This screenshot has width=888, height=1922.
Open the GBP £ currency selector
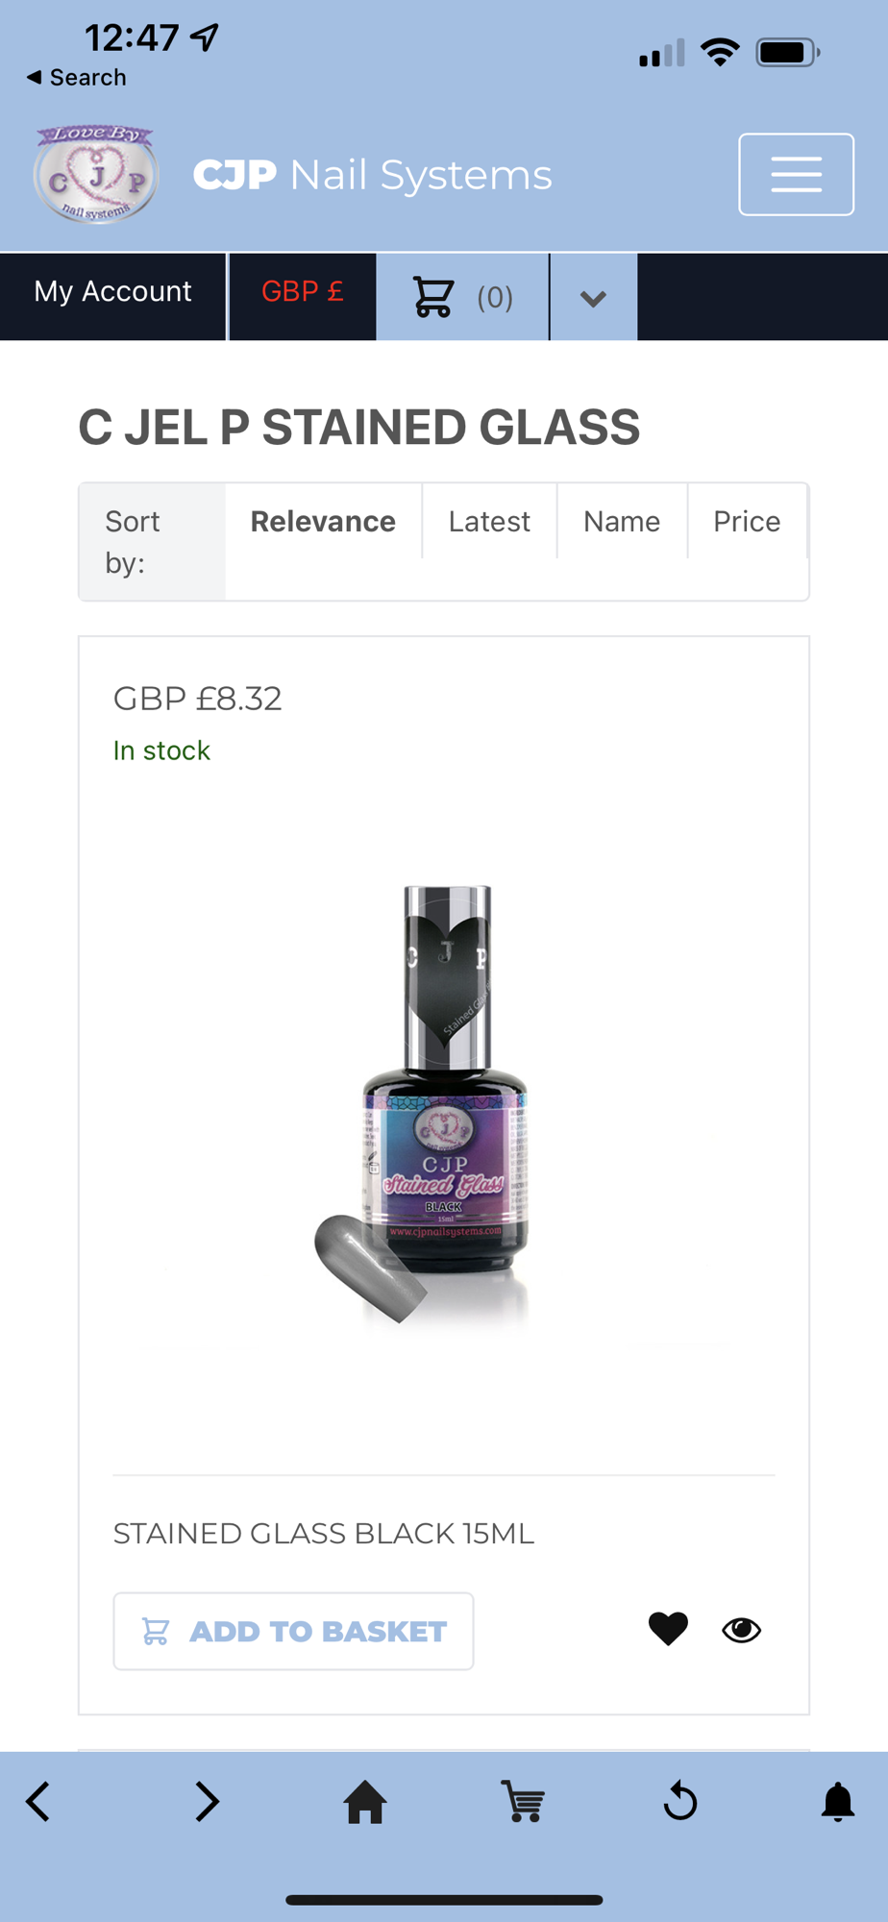tap(303, 291)
